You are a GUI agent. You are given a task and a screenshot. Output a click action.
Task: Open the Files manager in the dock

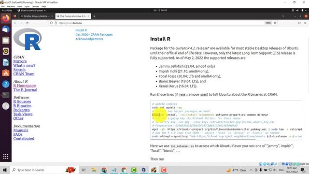[x=6, y=40]
